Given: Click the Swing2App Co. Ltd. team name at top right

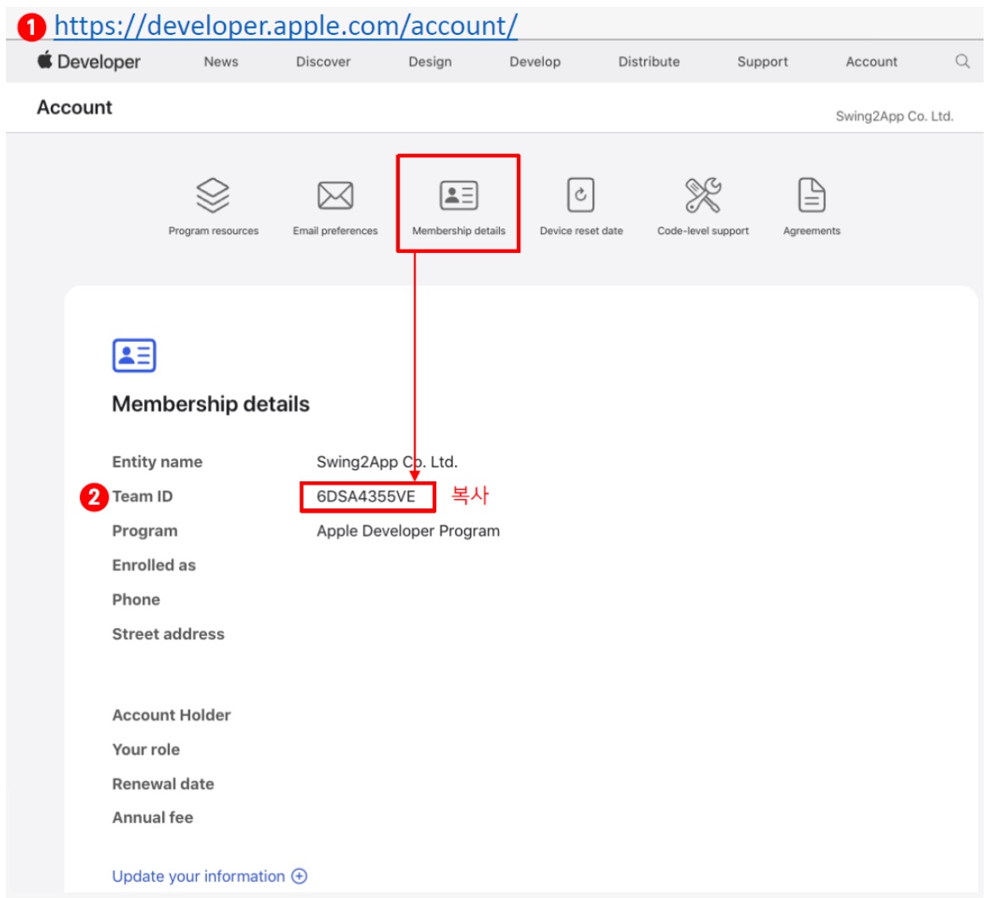Looking at the screenshot, I should pos(894,116).
